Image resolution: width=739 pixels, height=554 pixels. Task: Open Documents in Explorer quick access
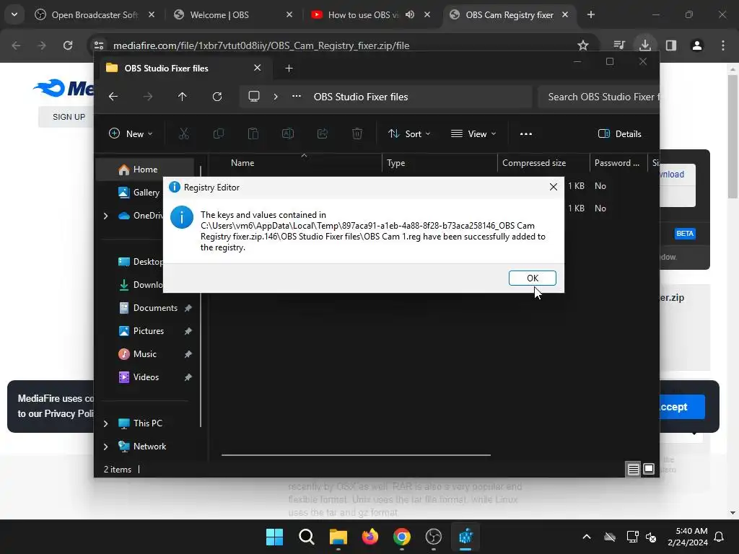tap(154, 307)
